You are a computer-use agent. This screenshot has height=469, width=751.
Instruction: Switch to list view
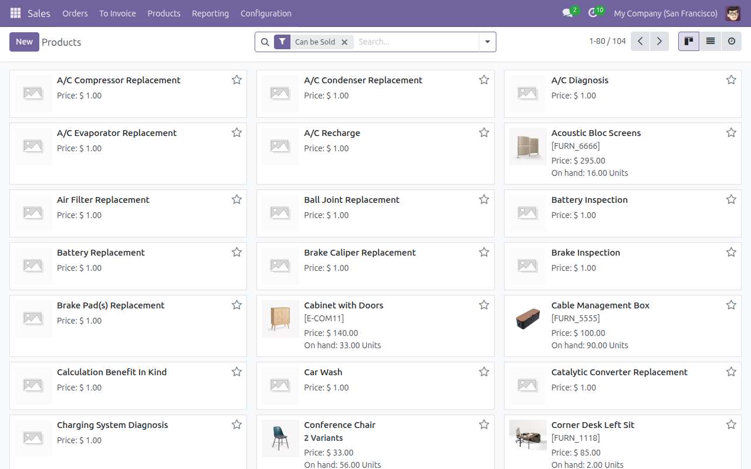(710, 42)
